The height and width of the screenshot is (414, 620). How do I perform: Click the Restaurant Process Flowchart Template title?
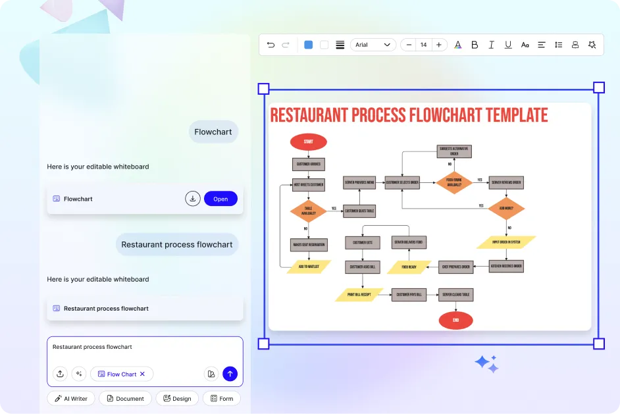pyautogui.click(x=409, y=115)
